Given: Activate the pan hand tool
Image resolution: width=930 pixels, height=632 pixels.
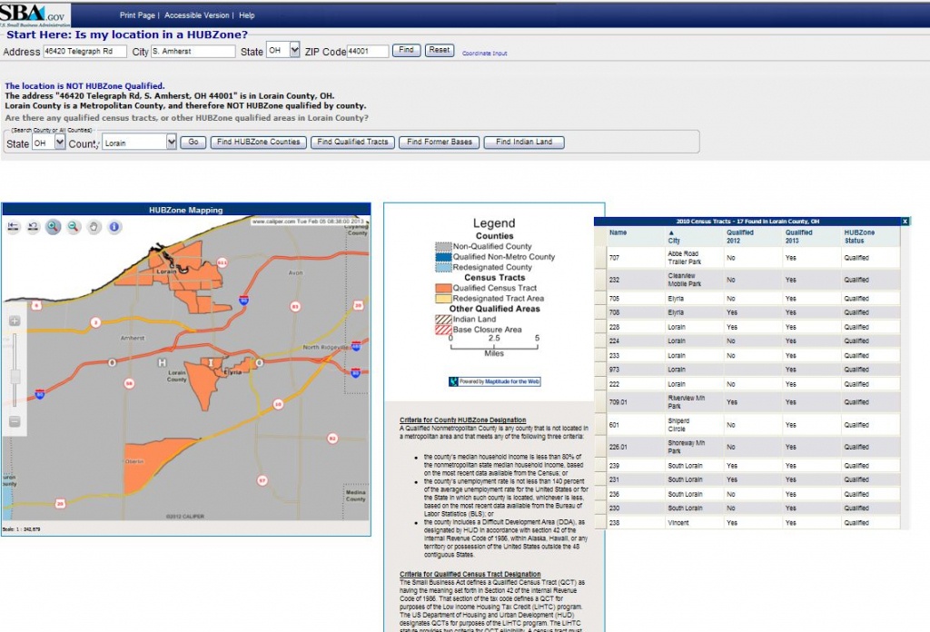Looking at the screenshot, I should coord(94,227).
